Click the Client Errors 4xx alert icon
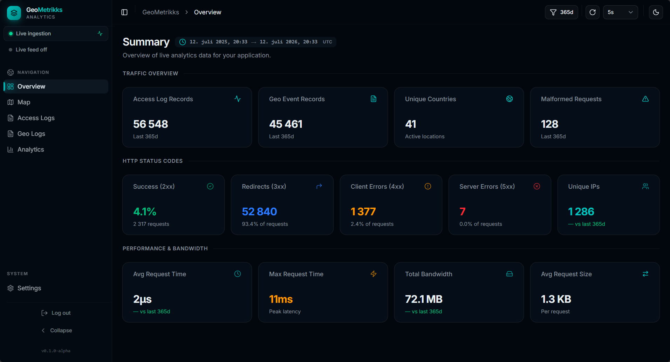This screenshot has height=362, width=670. (428, 186)
